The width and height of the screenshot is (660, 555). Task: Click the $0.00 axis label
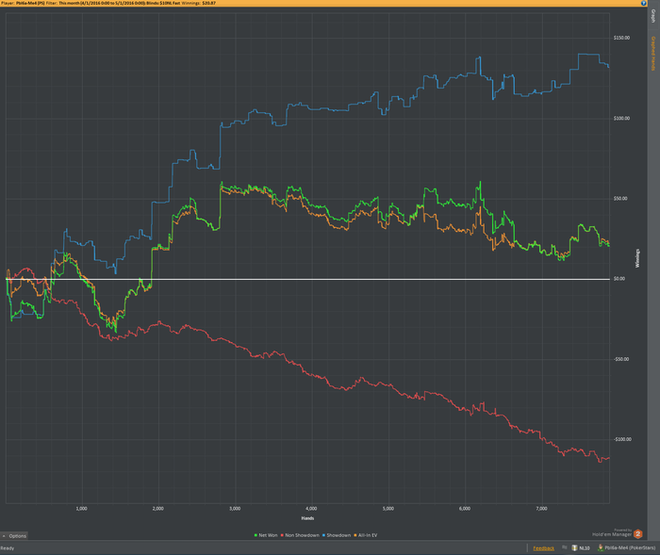619,279
